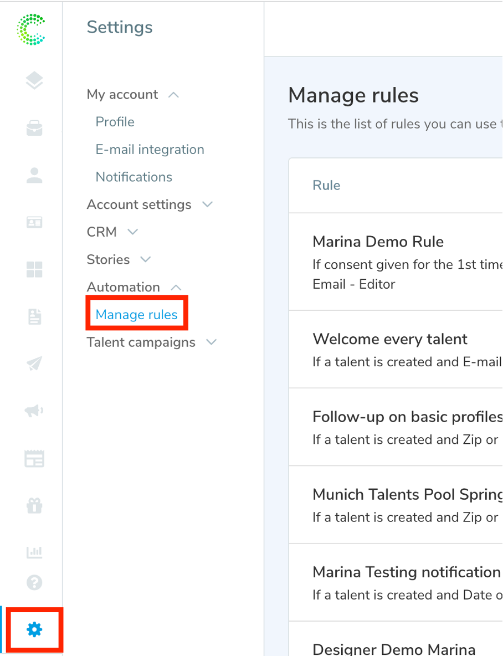Open help via question mark icon
Viewport: 503px width, 656px height.
(34, 582)
